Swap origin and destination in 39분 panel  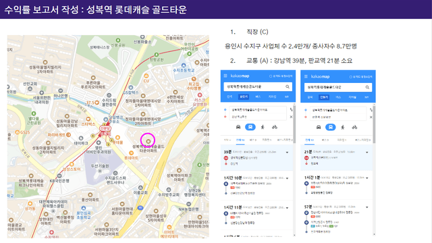pos(291,109)
